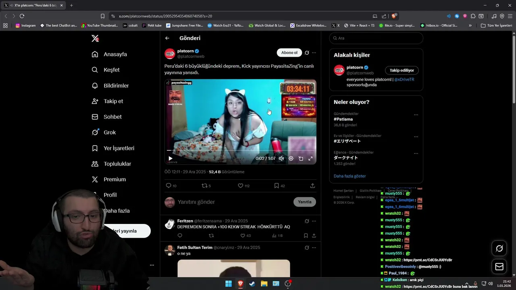
Task: Toggle picture-in-picture on the video
Action: coord(301,159)
